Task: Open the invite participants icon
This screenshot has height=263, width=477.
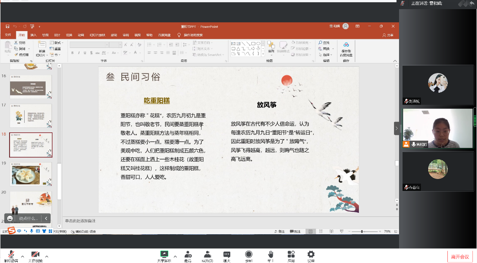Action: pyautogui.click(x=188, y=254)
